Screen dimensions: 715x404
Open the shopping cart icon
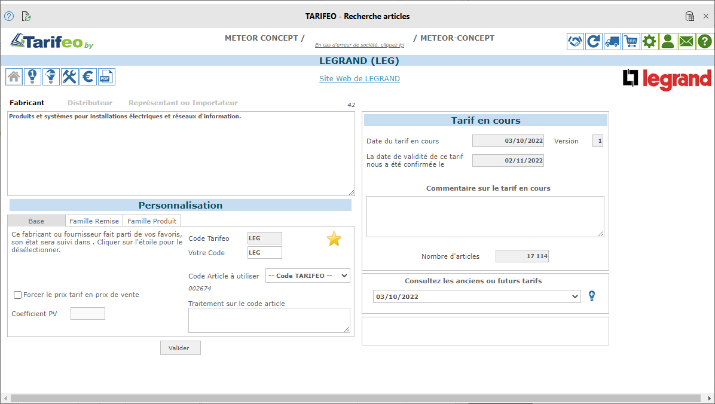click(x=631, y=41)
